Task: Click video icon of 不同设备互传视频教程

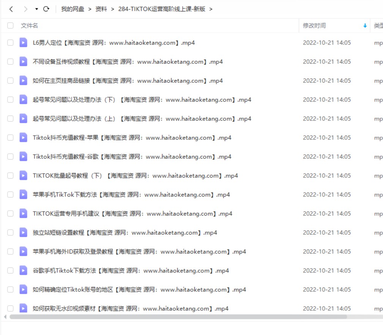Action: pos(23,62)
